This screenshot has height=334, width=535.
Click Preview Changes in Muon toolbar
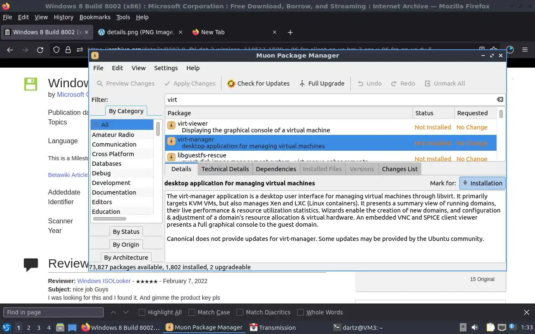(x=126, y=83)
